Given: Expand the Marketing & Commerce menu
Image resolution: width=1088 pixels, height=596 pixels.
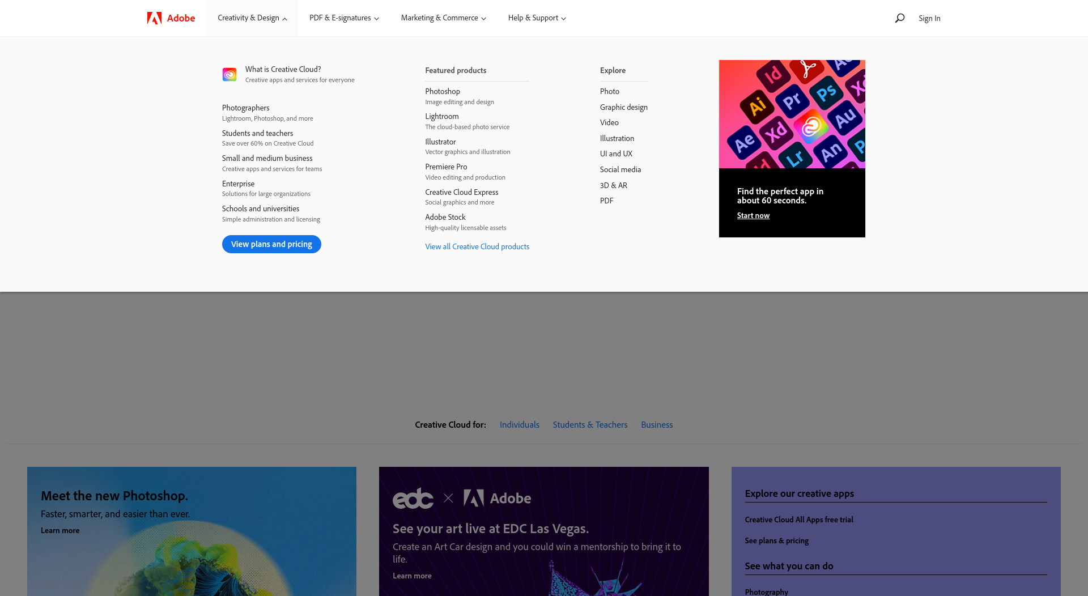Looking at the screenshot, I should (443, 18).
